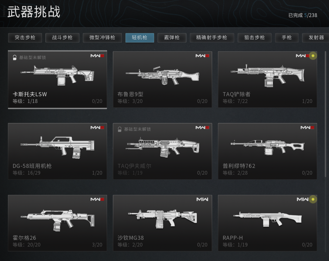The image size is (329, 261).
Task: Click the MWII logo on 沙钦MG38 card
Action: (202, 199)
